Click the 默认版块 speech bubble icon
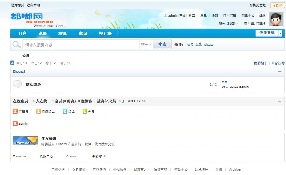 (18, 84)
